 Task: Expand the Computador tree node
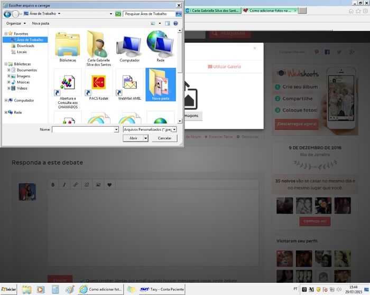[6, 100]
